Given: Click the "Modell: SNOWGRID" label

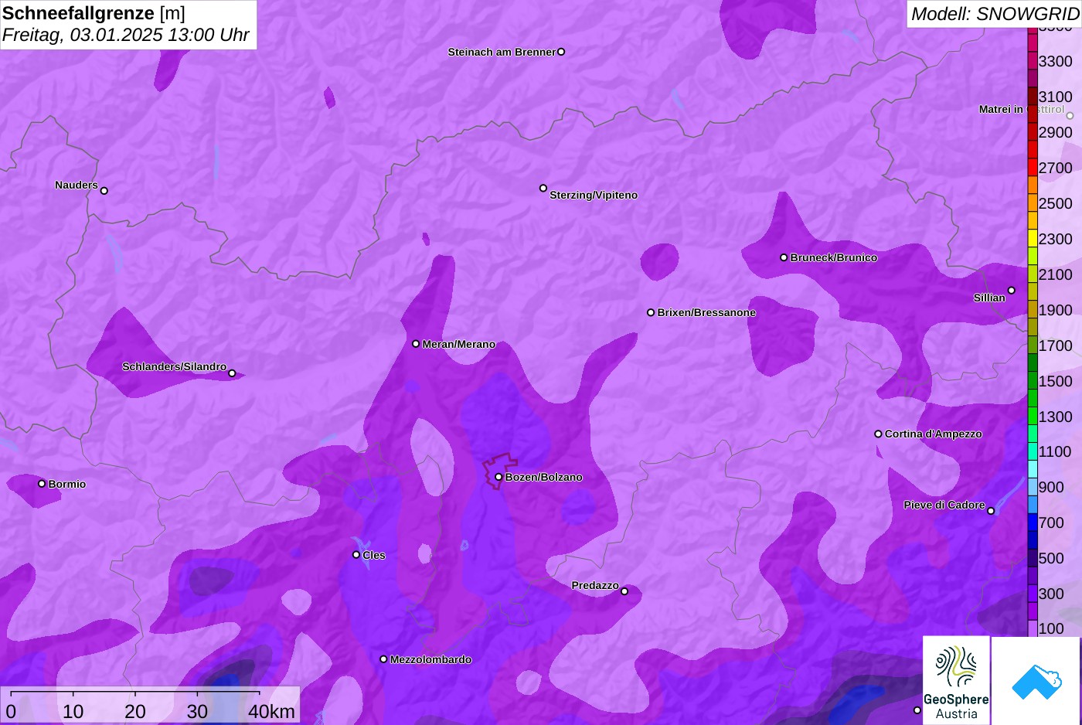Looking at the screenshot, I should point(995,14).
